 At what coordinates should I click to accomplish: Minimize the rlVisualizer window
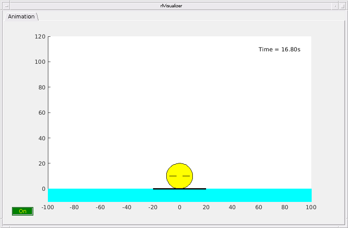click(335, 6)
